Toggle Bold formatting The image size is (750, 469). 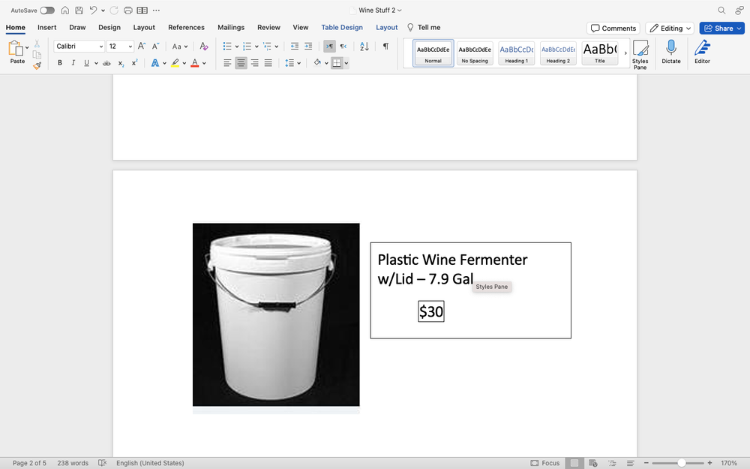coord(60,63)
